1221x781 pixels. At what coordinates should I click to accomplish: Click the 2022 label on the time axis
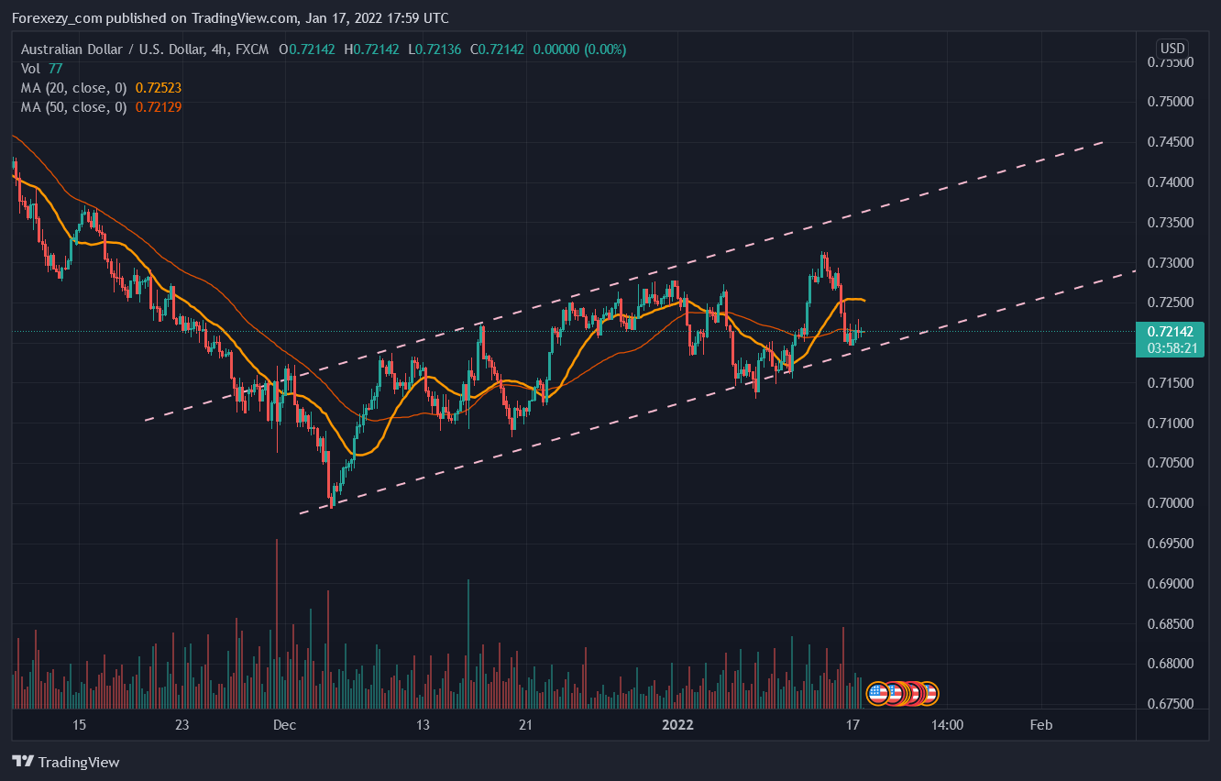point(677,725)
